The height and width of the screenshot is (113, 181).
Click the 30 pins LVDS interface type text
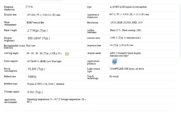46,84
